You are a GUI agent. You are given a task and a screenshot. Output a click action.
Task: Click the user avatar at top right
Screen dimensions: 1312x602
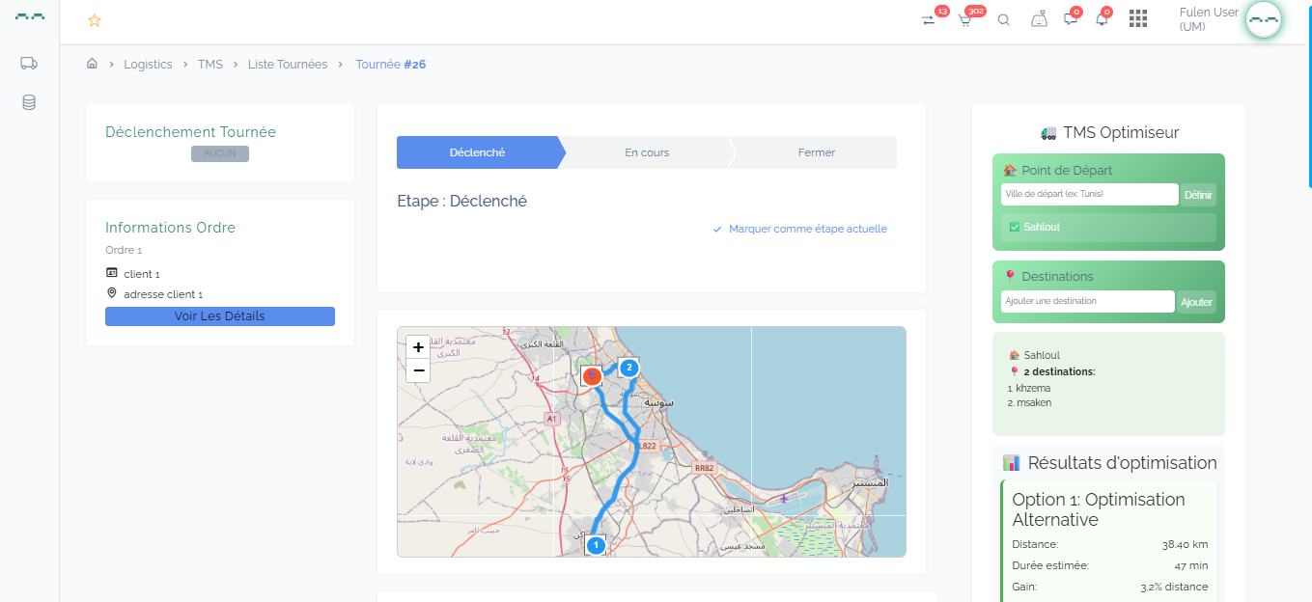pos(1263,19)
